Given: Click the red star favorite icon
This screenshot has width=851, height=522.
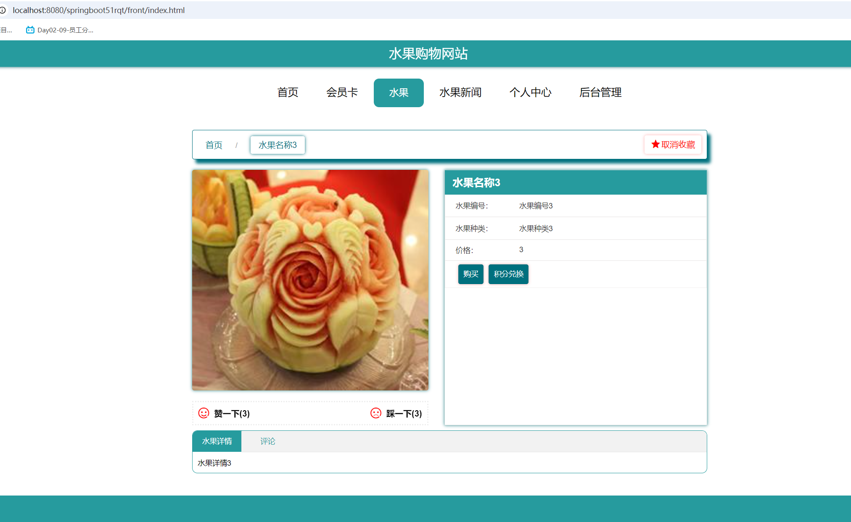Looking at the screenshot, I should point(655,145).
